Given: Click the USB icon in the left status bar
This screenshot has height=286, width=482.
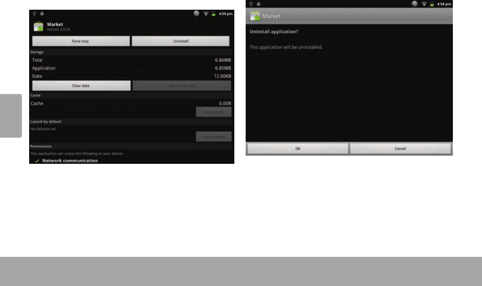Looking at the screenshot, I should point(34,13).
